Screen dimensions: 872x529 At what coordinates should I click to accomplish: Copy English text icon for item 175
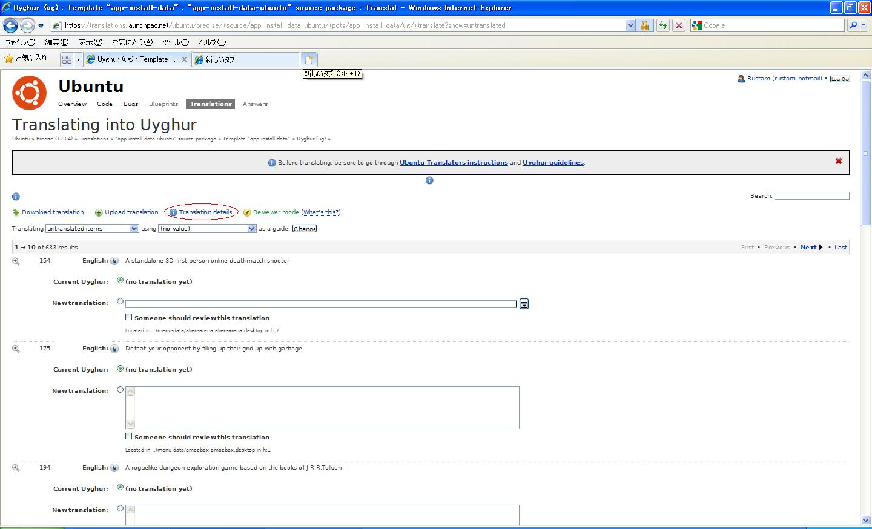click(x=114, y=349)
